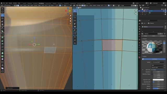Select the Shear tool
This screenshot has width=167, height=94.
point(2,68)
